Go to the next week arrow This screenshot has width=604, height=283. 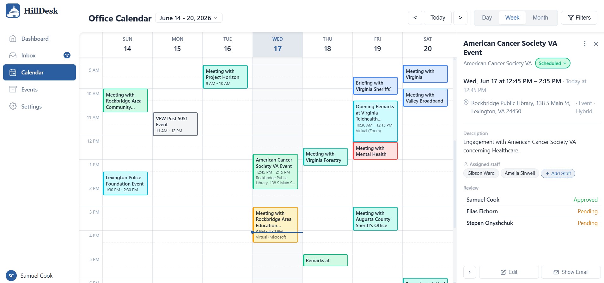click(460, 18)
